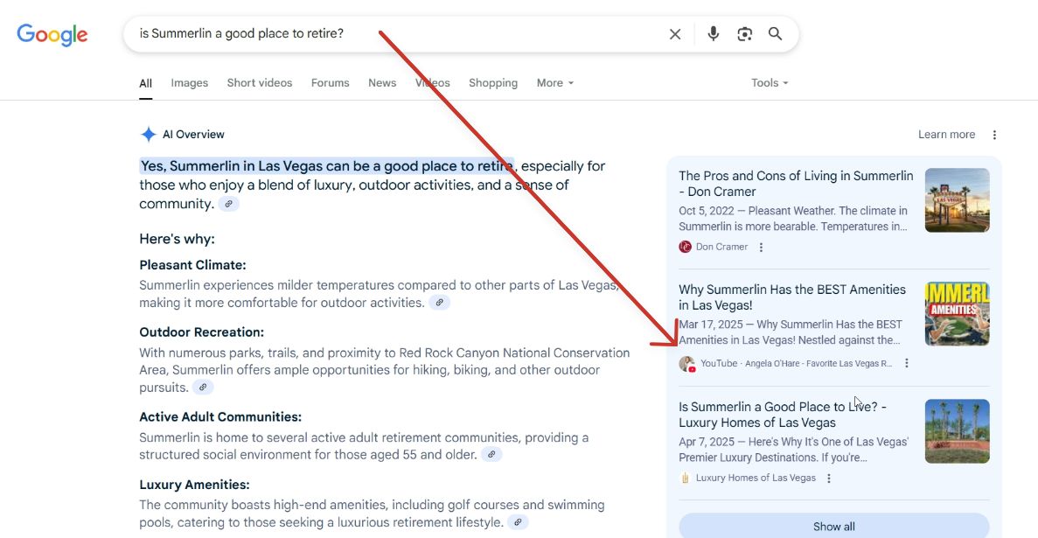
Task: Click the Google logo
Action: click(x=52, y=34)
